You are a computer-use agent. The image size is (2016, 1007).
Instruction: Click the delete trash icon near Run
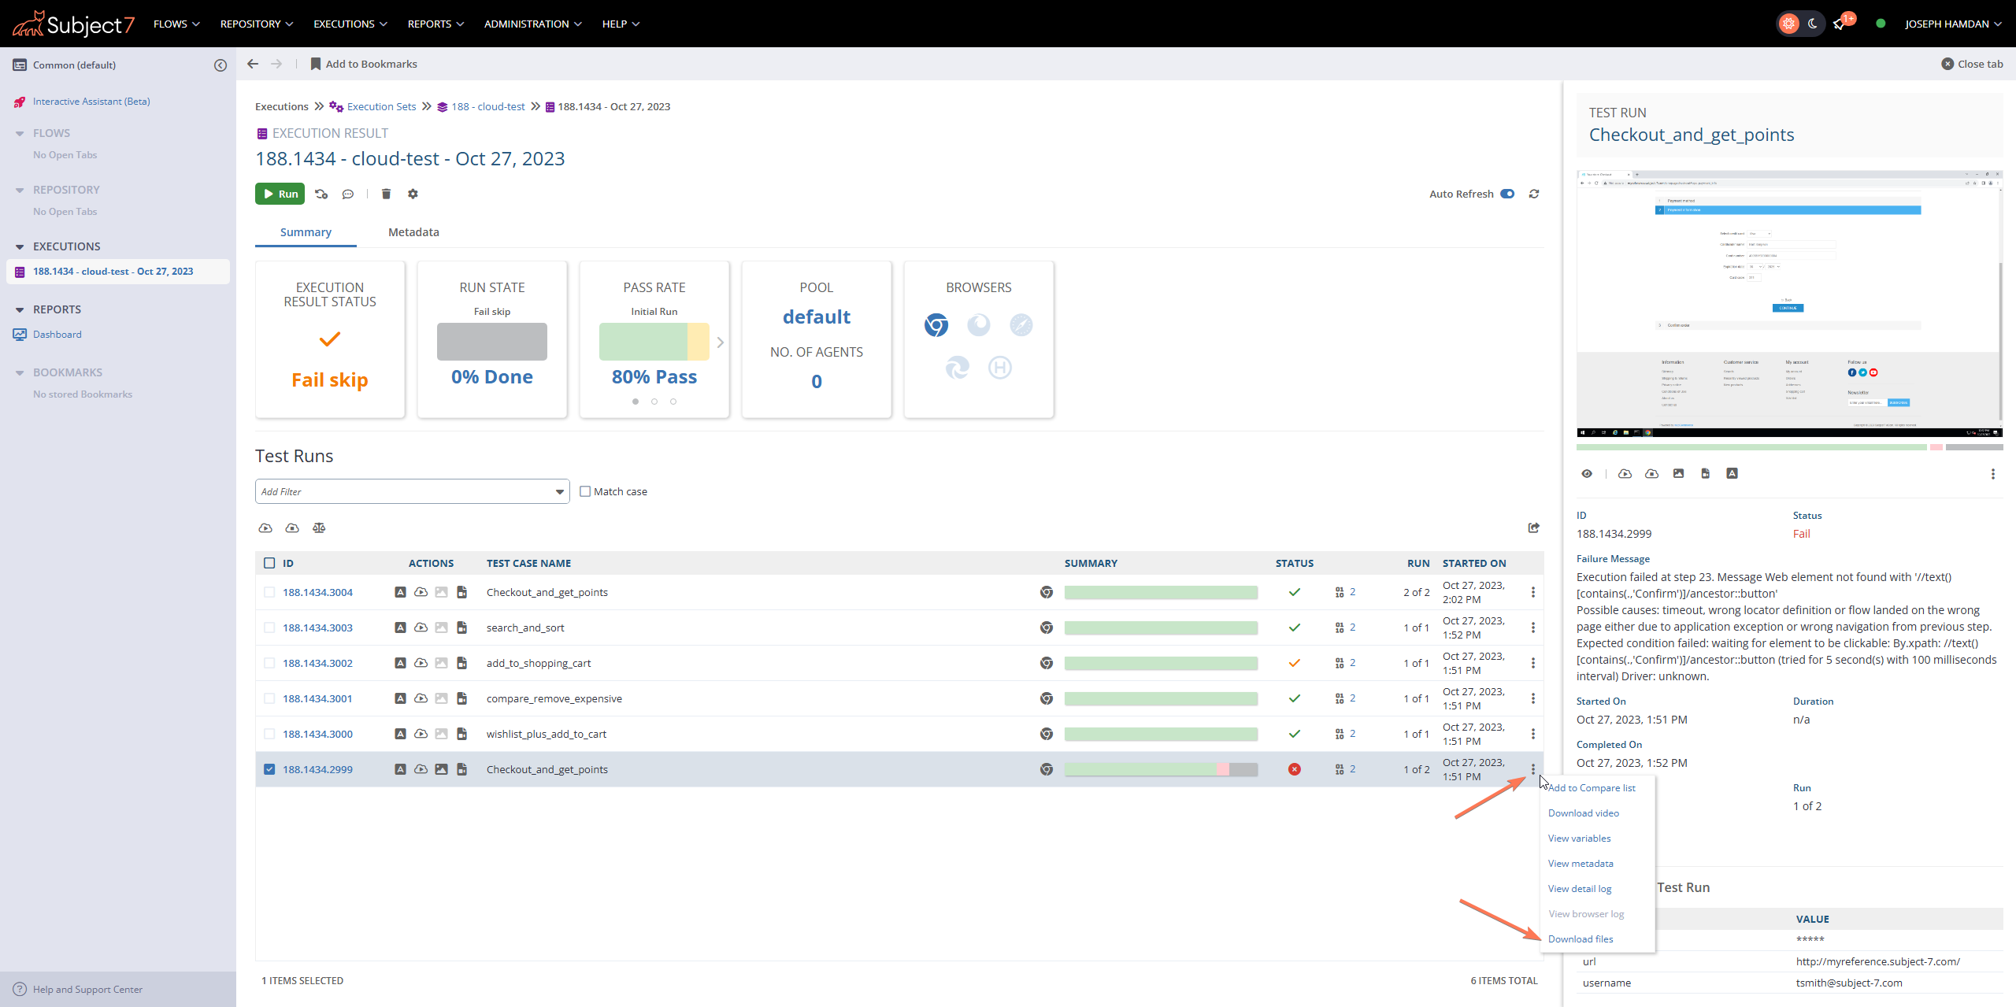point(386,194)
